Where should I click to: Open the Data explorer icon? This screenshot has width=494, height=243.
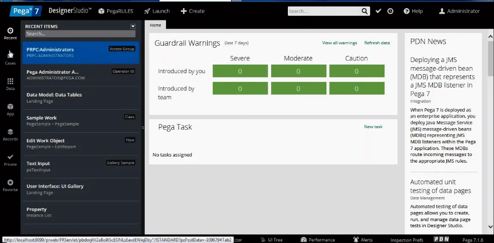tap(10, 83)
